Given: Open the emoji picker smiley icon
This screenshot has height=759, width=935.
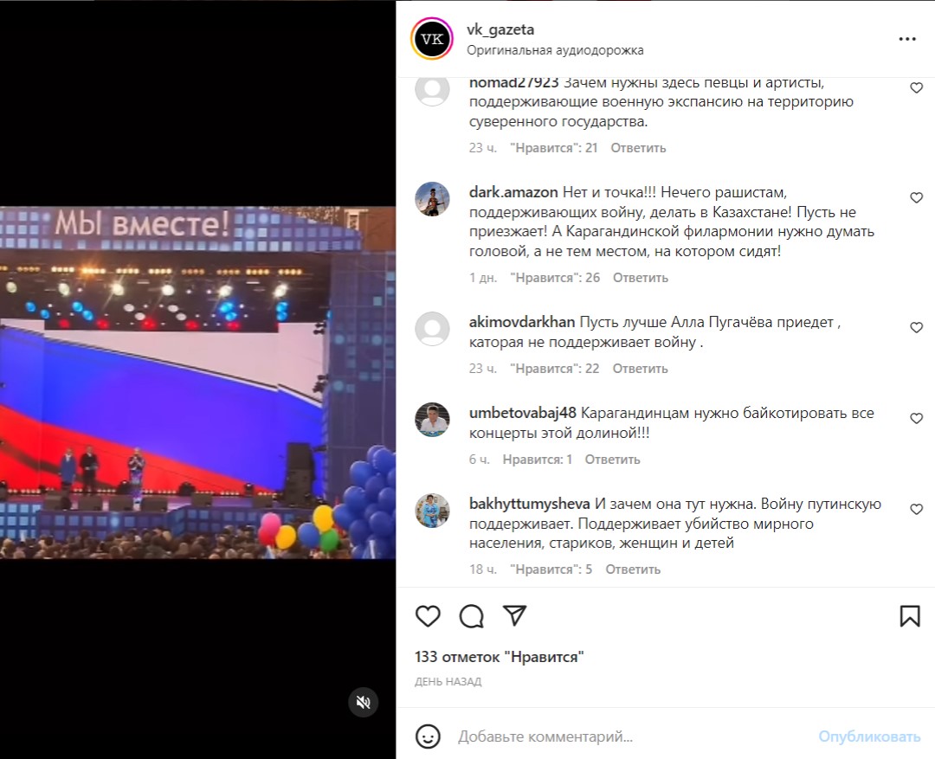Looking at the screenshot, I should pos(428,736).
